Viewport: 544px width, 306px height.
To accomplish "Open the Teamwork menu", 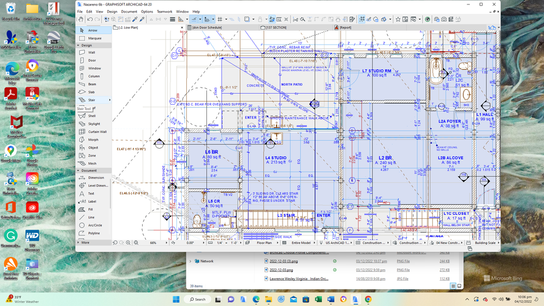I will (x=164, y=11).
